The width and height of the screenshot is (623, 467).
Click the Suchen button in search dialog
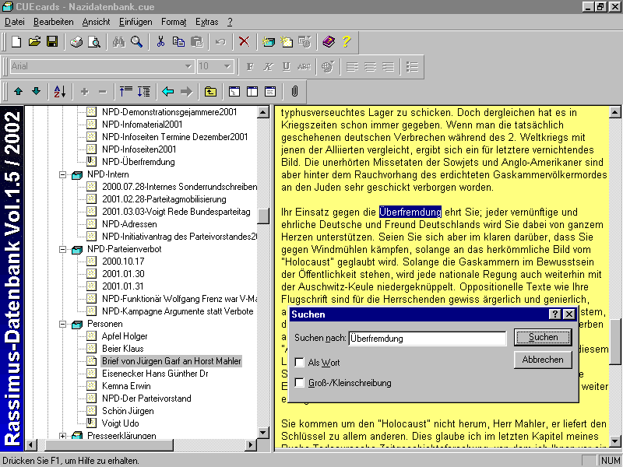[x=543, y=337]
